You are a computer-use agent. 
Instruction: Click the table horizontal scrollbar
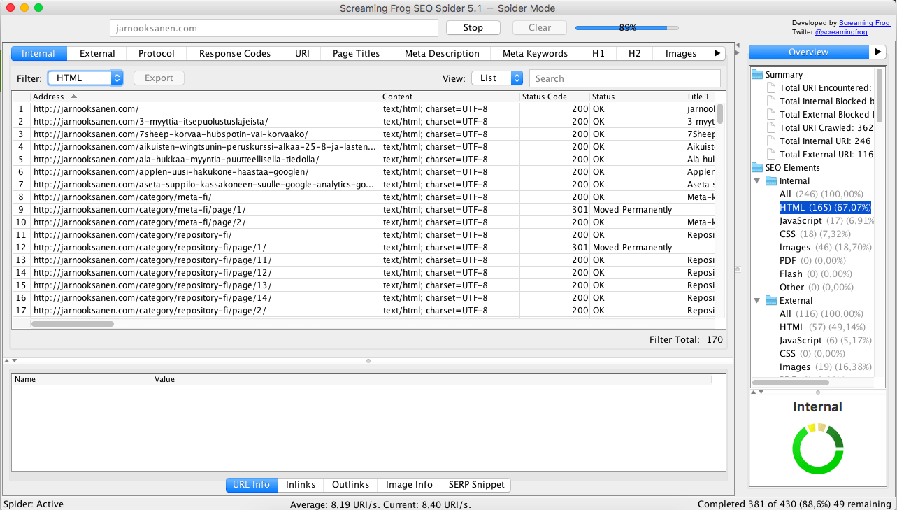point(73,324)
